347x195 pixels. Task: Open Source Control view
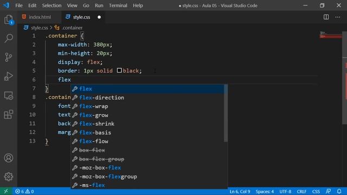coord(9,57)
